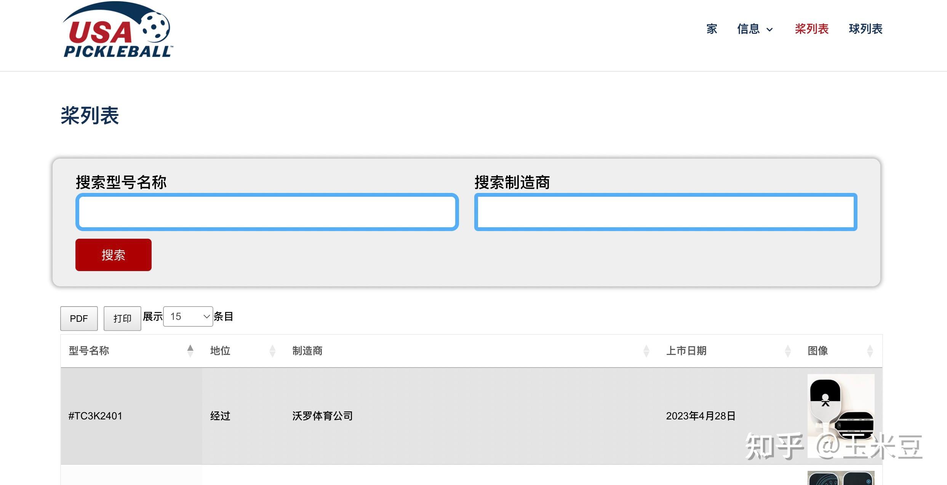Image resolution: width=947 pixels, height=485 pixels.
Task: Open the entries-per-page selector showing 15
Action: 188,316
